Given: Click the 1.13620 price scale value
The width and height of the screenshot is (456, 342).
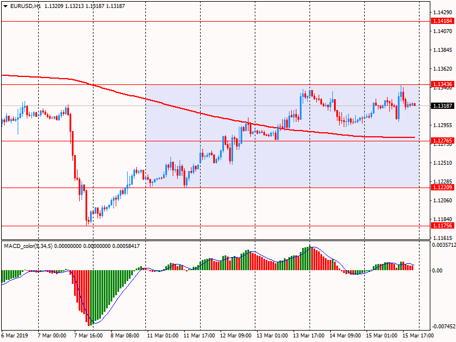Looking at the screenshot, I should [443, 69].
